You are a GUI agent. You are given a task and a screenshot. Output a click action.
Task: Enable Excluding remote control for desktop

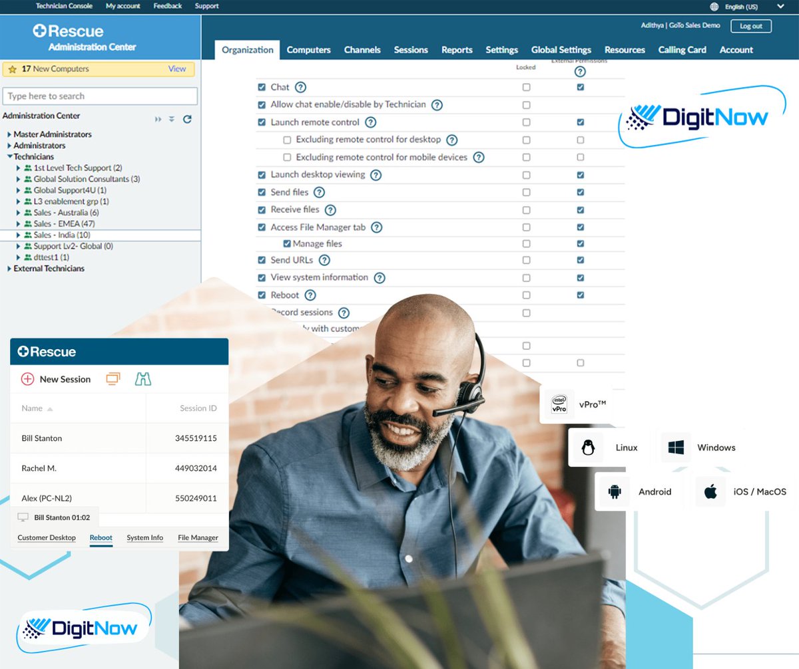(x=287, y=140)
